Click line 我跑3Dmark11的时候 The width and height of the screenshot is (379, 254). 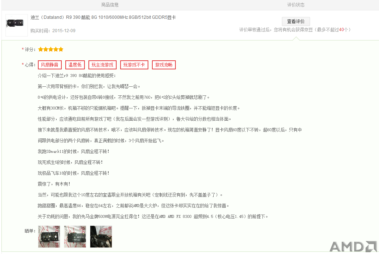coord(74,151)
